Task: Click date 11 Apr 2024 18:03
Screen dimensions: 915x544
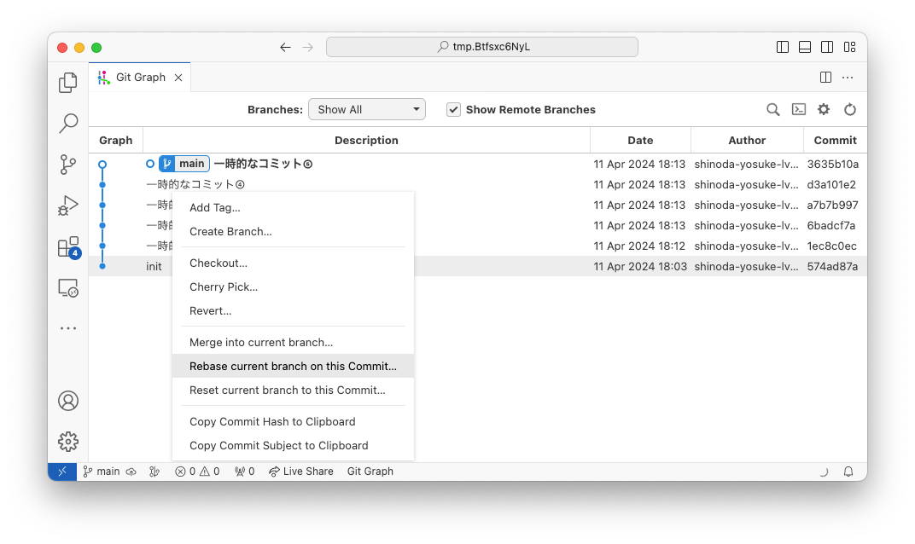Action: [640, 267]
